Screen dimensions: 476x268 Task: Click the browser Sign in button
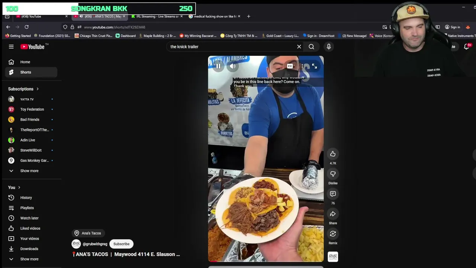pos(453,27)
